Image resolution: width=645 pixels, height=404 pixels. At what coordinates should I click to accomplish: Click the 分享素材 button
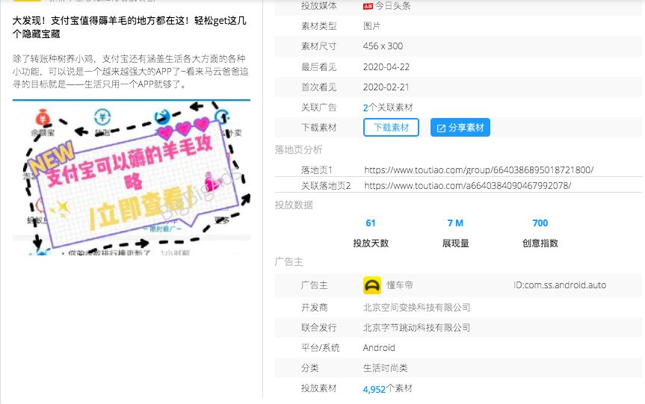tap(460, 128)
